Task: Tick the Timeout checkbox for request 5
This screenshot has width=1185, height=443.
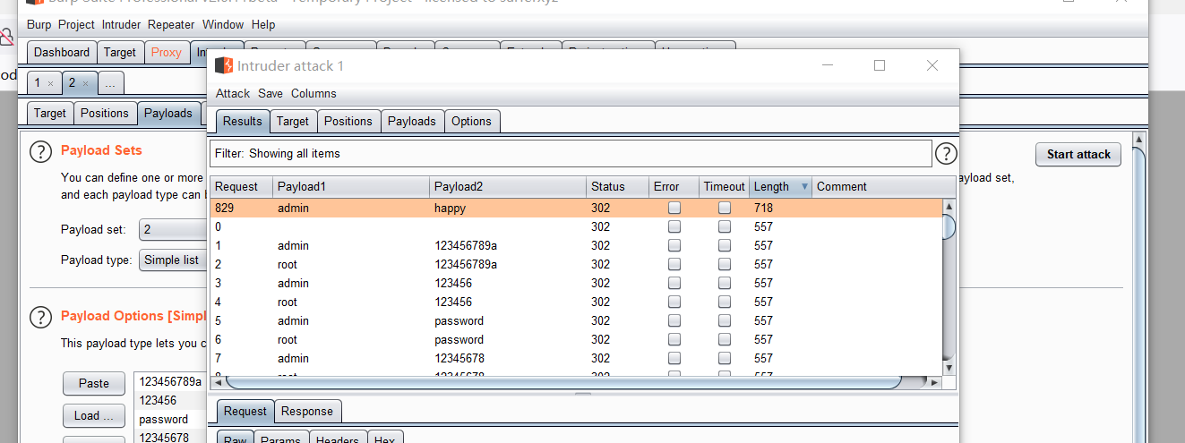Action: (724, 320)
